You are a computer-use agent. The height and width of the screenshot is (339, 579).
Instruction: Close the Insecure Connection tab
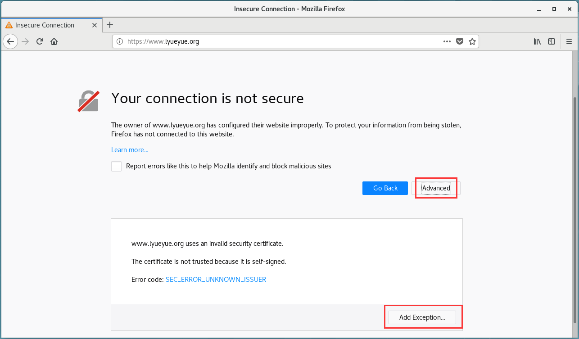coord(95,25)
